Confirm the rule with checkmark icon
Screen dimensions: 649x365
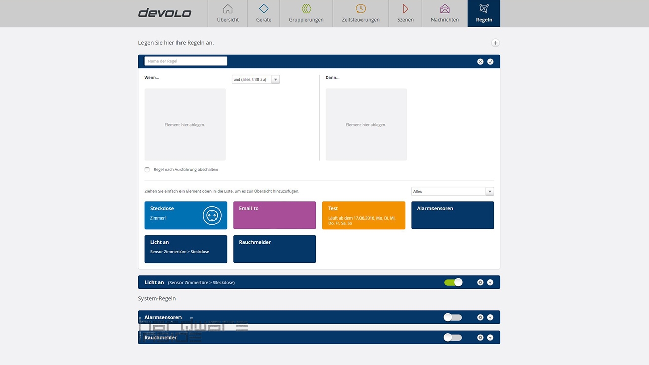[490, 61]
